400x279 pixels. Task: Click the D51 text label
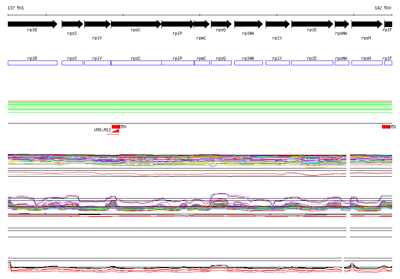pos(393,127)
